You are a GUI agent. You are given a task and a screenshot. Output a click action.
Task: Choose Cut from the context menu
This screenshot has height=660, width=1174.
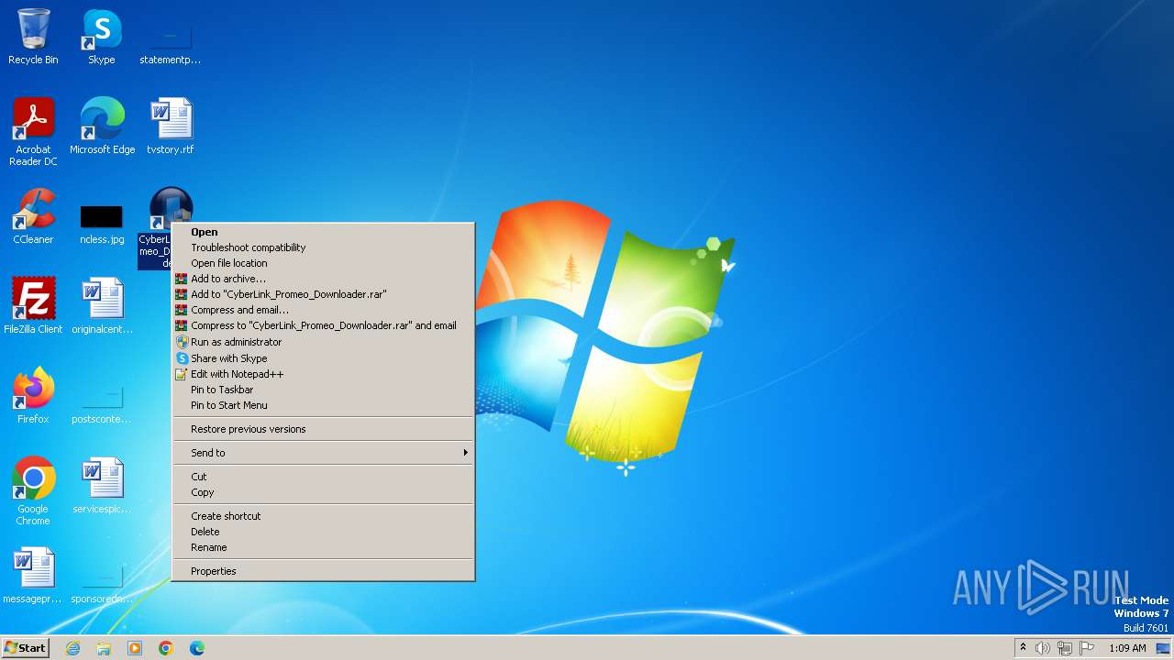[324, 477]
